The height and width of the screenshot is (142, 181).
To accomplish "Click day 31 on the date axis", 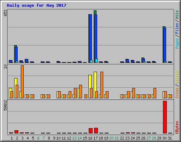I will 170,138.
